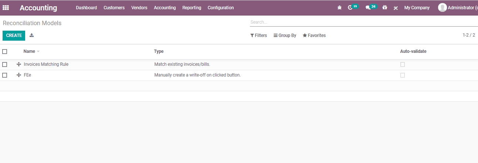This screenshot has width=478, height=163.
Task: Expand the Filters dropdown
Action: pos(258,35)
